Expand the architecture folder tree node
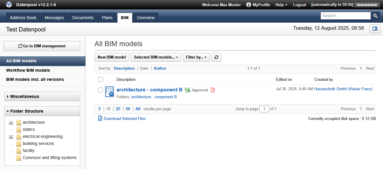The image size is (383, 169). point(11,123)
